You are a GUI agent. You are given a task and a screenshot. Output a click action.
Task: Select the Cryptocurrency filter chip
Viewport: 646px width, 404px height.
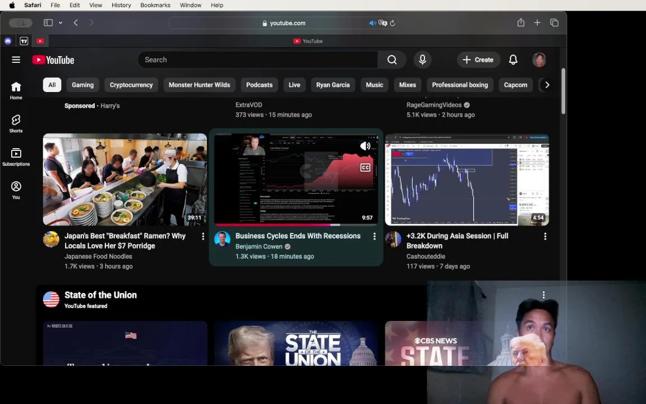coord(131,85)
